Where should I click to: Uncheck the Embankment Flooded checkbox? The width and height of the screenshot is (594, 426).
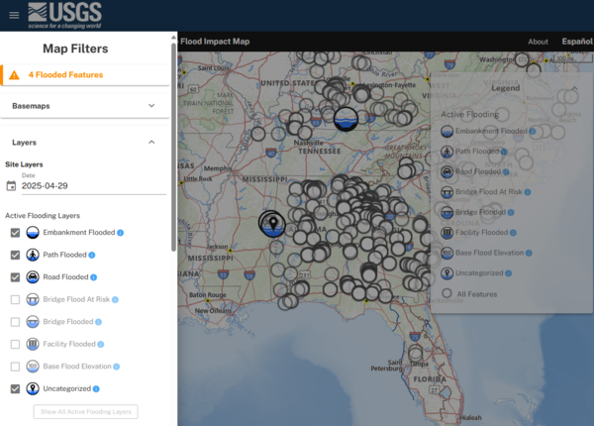(x=15, y=233)
